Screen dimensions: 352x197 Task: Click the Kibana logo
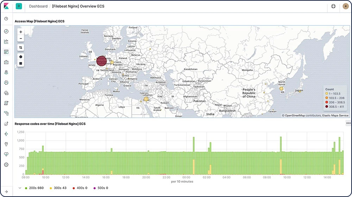6,6
